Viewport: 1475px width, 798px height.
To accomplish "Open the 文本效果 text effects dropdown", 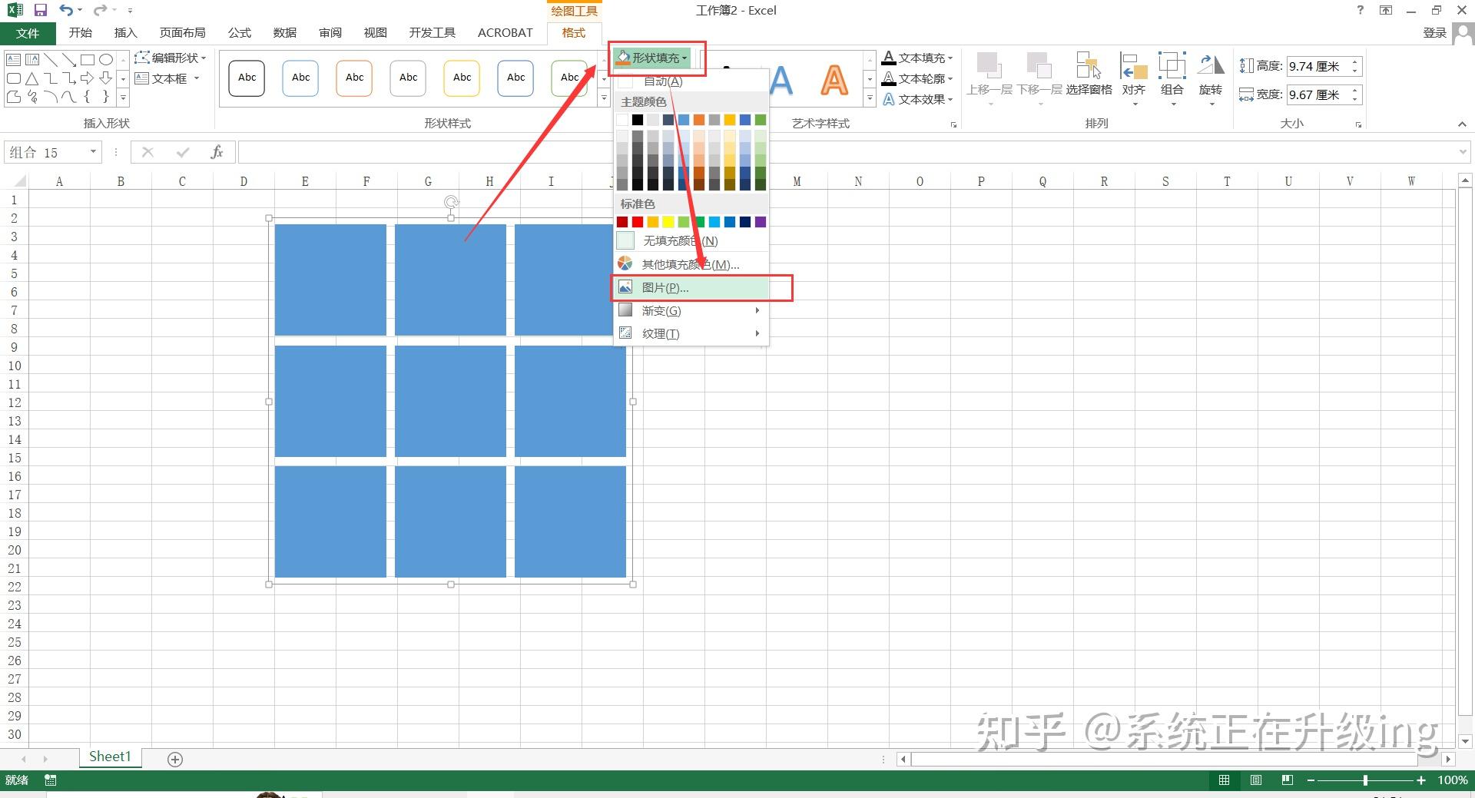I will (x=917, y=99).
